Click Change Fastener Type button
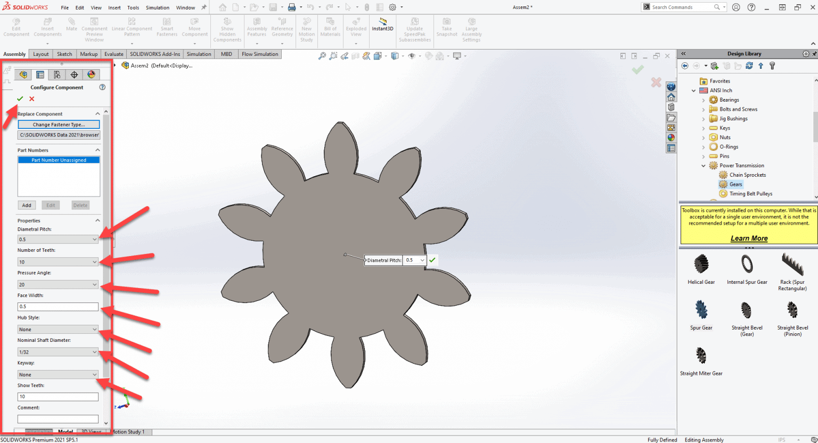The width and height of the screenshot is (818, 443). 59,125
